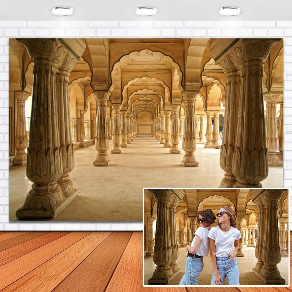Click the far wall panel at corridor end

(x=145, y=128)
